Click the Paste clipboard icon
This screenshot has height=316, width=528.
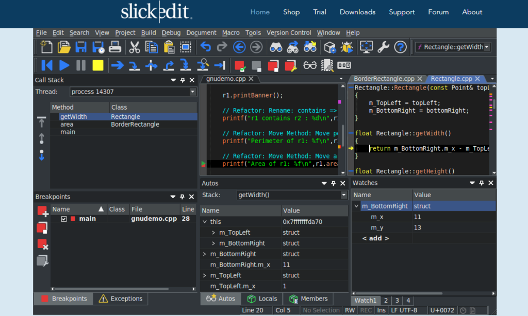169,47
